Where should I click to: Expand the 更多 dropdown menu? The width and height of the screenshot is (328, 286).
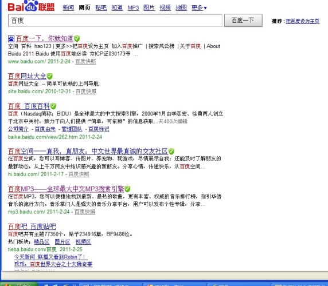coord(199,7)
